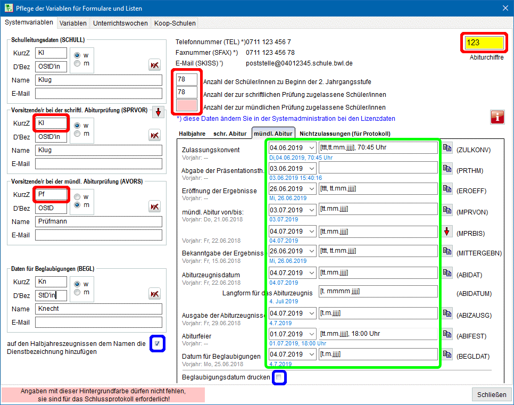This screenshot has height=405, width=514.
Task: Click the copy icon beside ABIFEST
Action: click(x=447, y=335)
